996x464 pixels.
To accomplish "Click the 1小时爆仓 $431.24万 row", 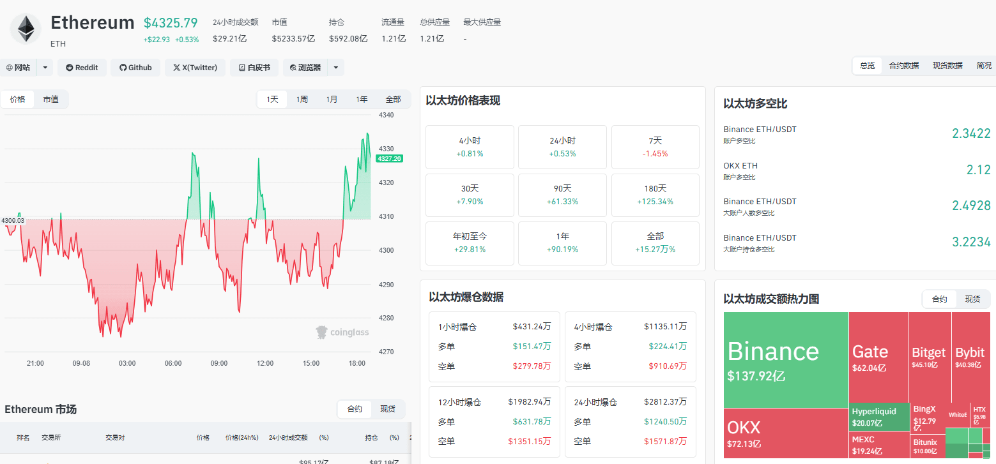I will click(x=493, y=327).
